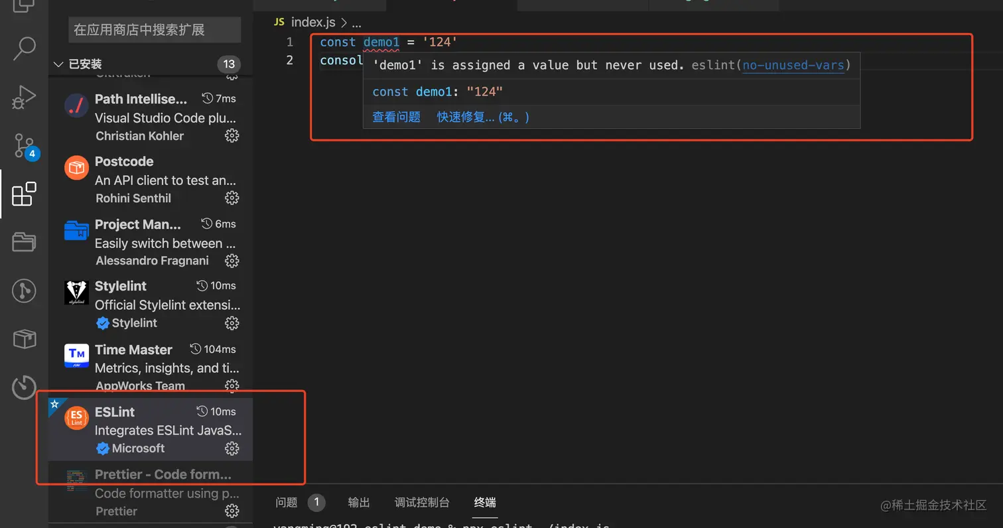Select the Postcode extension title
The height and width of the screenshot is (528, 1003).
click(124, 161)
